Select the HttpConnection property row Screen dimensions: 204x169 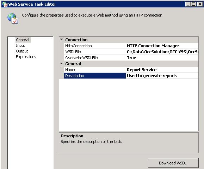pos(131,46)
